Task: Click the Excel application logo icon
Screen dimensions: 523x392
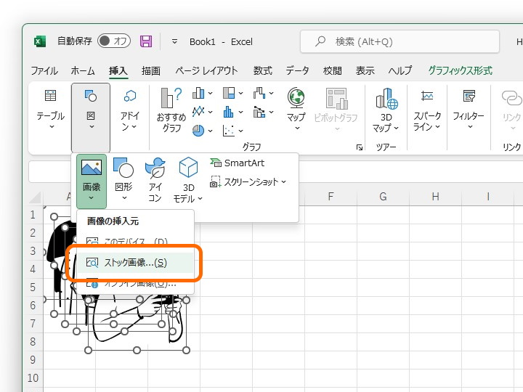Action: pos(40,41)
